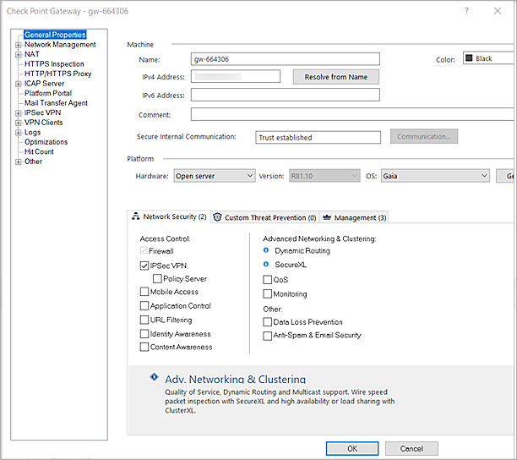Click the Management crown icon
The height and width of the screenshot is (460, 517).
pyautogui.click(x=327, y=217)
